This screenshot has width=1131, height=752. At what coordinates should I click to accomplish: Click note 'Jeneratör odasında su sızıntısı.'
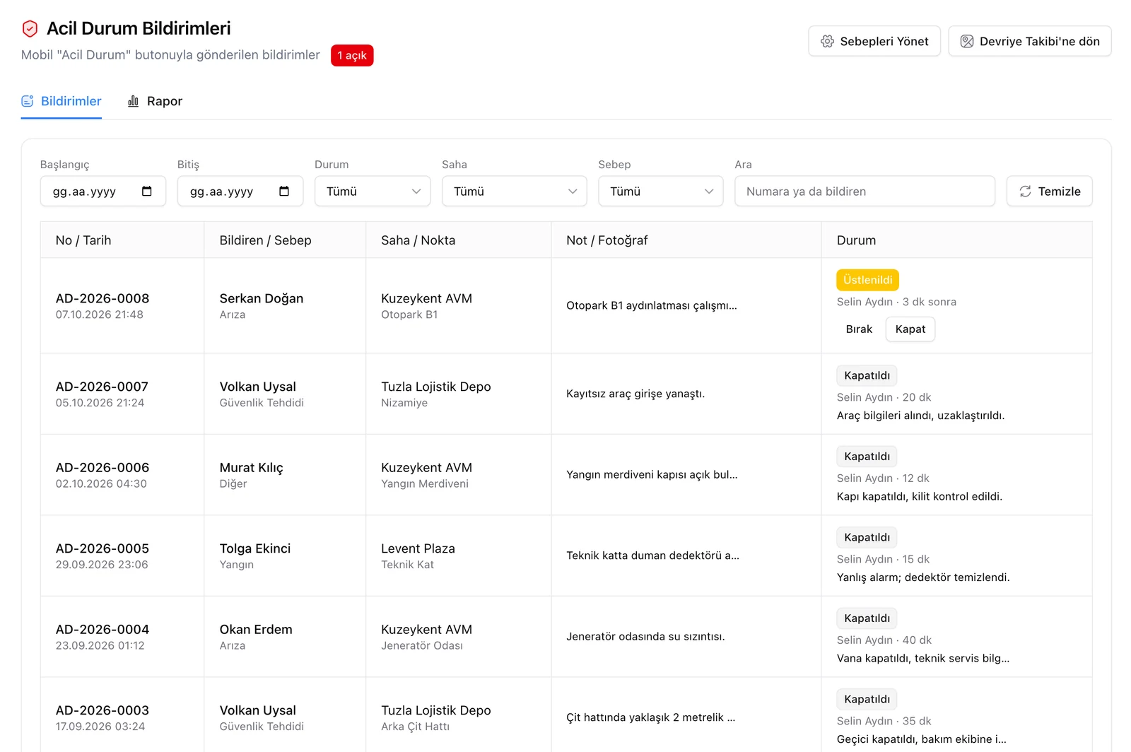[x=645, y=636]
